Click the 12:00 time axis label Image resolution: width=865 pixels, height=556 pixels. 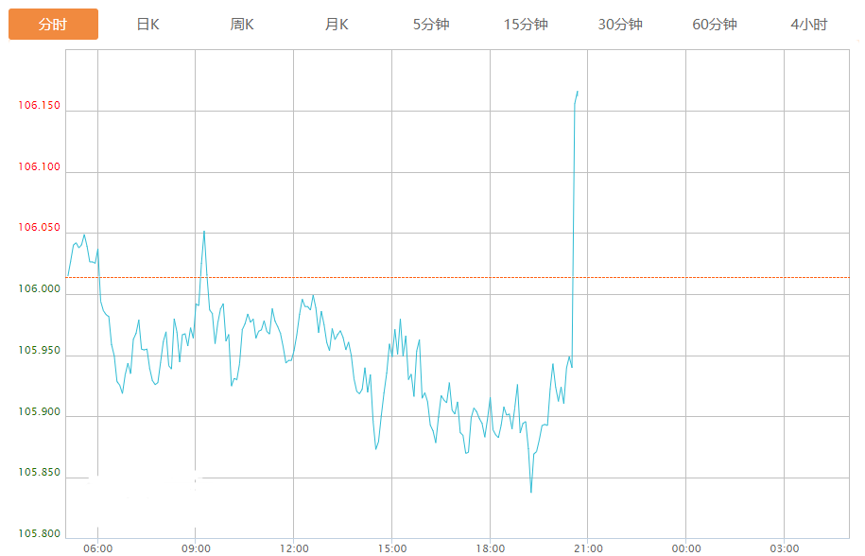tap(294, 548)
